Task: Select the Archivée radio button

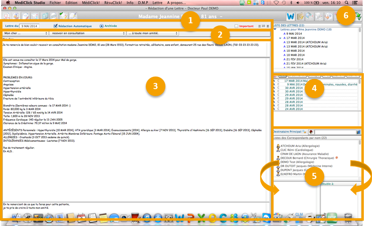Action: coord(102,26)
